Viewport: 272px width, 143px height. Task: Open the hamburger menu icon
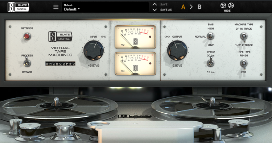56,7
